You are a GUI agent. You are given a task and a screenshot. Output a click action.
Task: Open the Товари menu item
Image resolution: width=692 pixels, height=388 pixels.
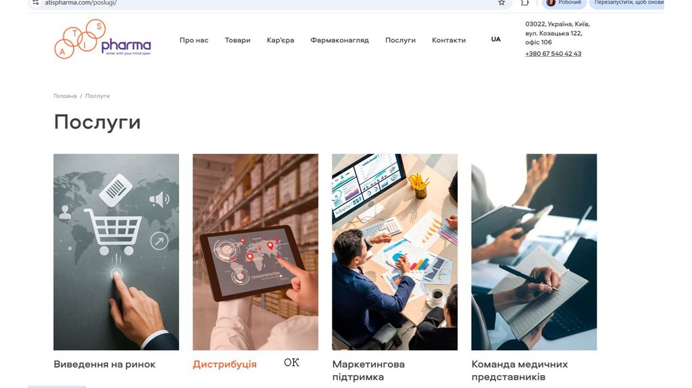pos(237,40)
